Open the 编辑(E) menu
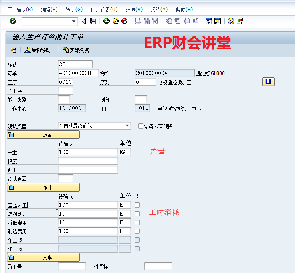This screenshot has width=295, height=273. click(49, 10)
